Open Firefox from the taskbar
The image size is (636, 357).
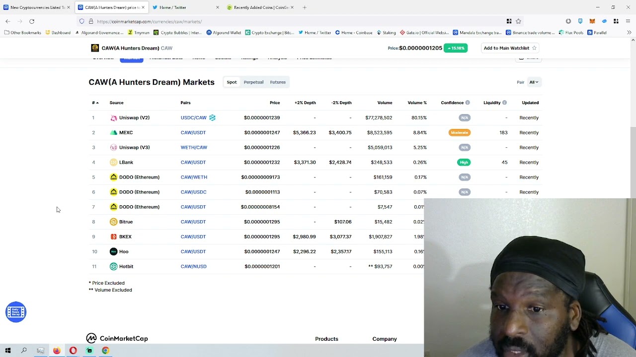pyautogui.click(x=57, y=351)
